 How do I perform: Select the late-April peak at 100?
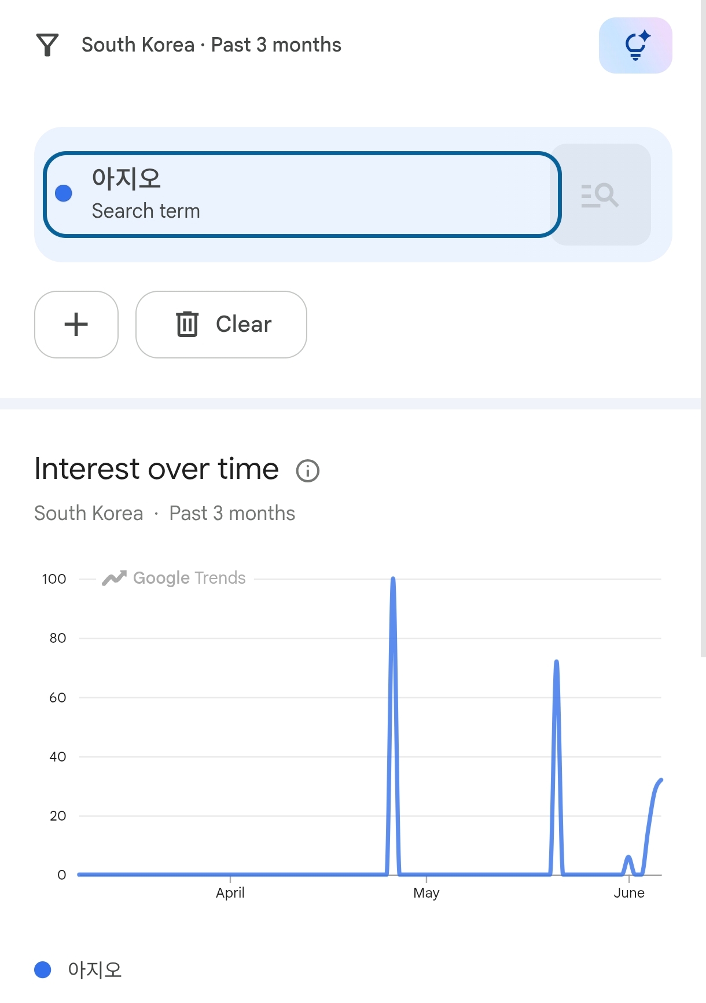(393, 579)
